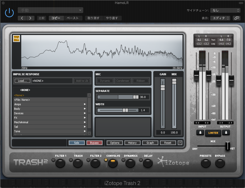245x188 pixels.
Task: Open the Options dialog
Action: (x=115, y=143)
